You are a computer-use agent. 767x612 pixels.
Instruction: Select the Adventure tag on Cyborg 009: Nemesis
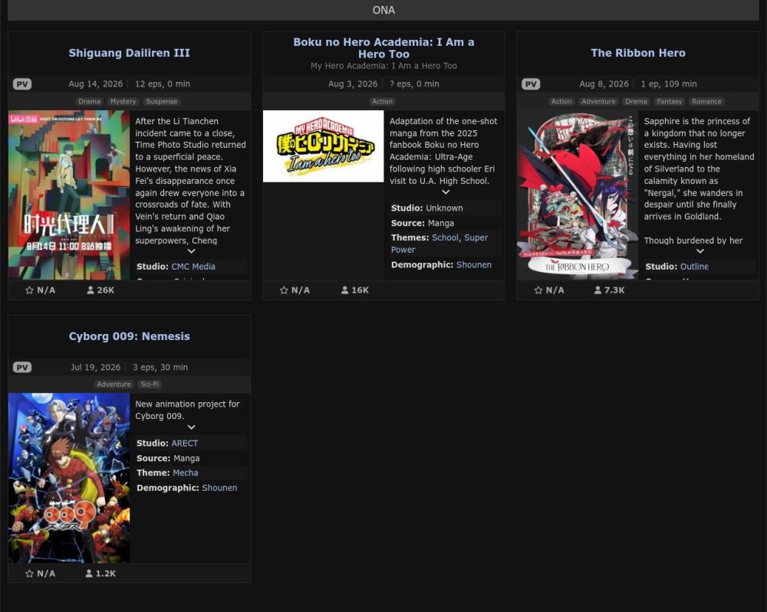pos(114,385)
